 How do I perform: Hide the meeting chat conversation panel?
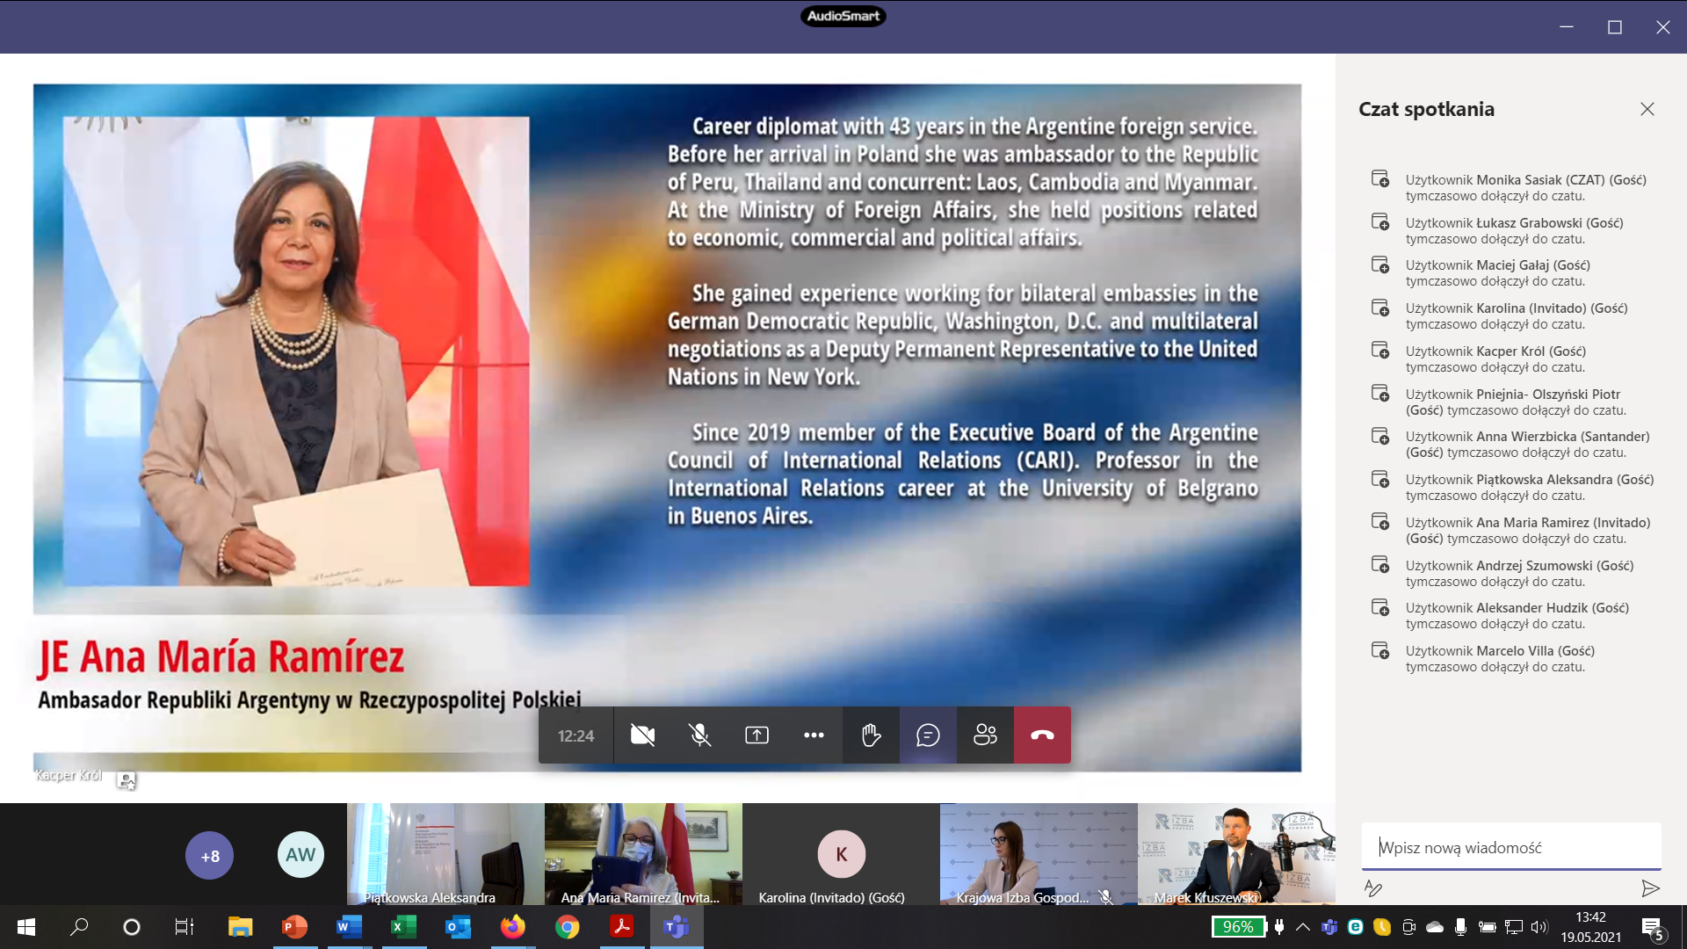coord(928,735)
